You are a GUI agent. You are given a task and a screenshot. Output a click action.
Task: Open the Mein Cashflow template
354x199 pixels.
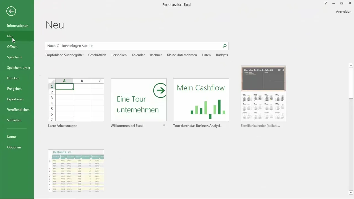pos(201,100)
